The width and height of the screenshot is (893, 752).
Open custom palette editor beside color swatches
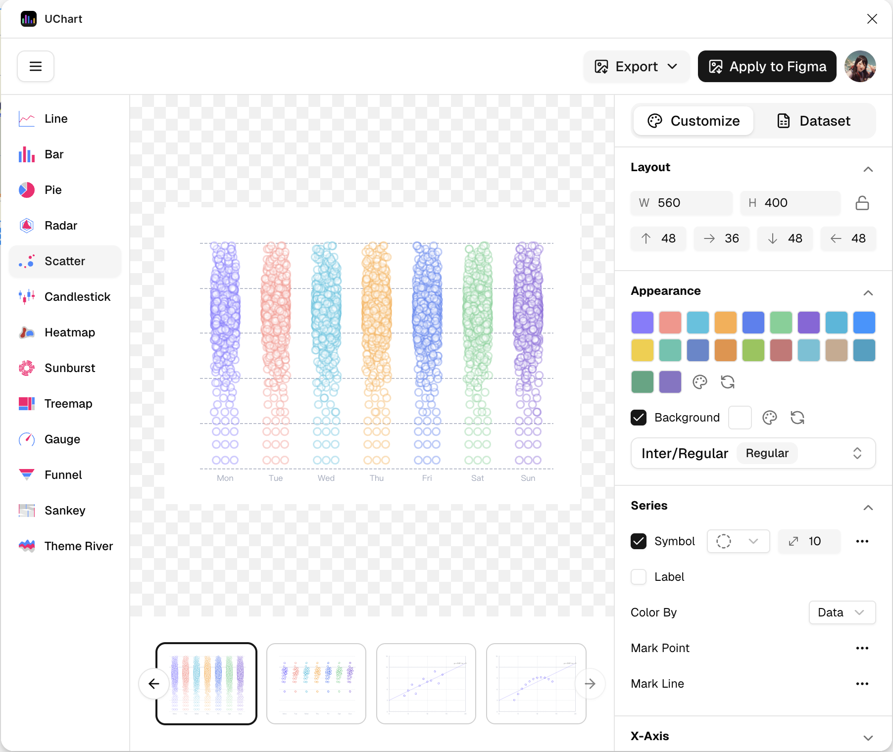[699, 382]
